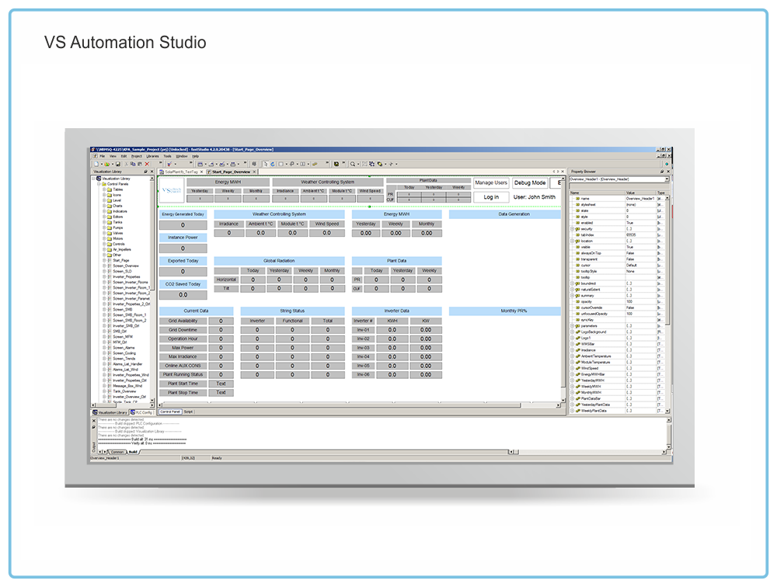Click the CO2 Saved Today value field
Screen dimensions: 777x587
click(x=183, y=295)
